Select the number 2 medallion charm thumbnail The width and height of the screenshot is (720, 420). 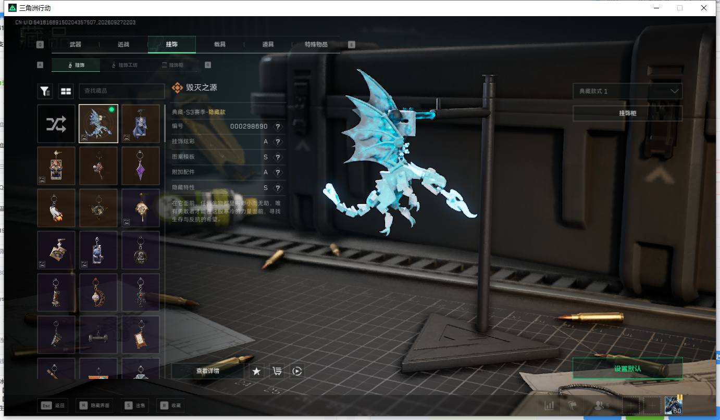pyautogui.click(x=141, y=250)
